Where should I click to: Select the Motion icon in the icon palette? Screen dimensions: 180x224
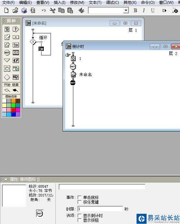(7, 37)
